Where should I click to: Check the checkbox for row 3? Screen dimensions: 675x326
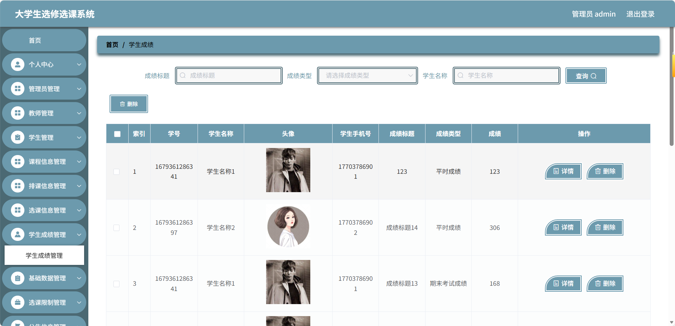point(116,284)
